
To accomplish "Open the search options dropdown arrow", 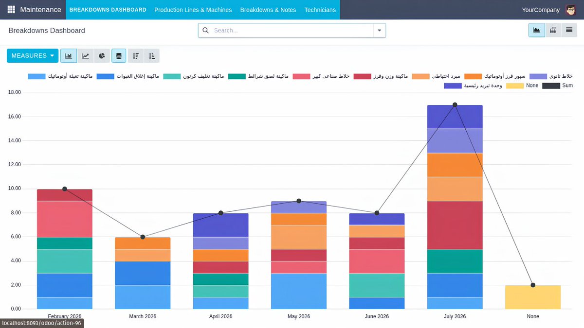I will tap(380, 30).
